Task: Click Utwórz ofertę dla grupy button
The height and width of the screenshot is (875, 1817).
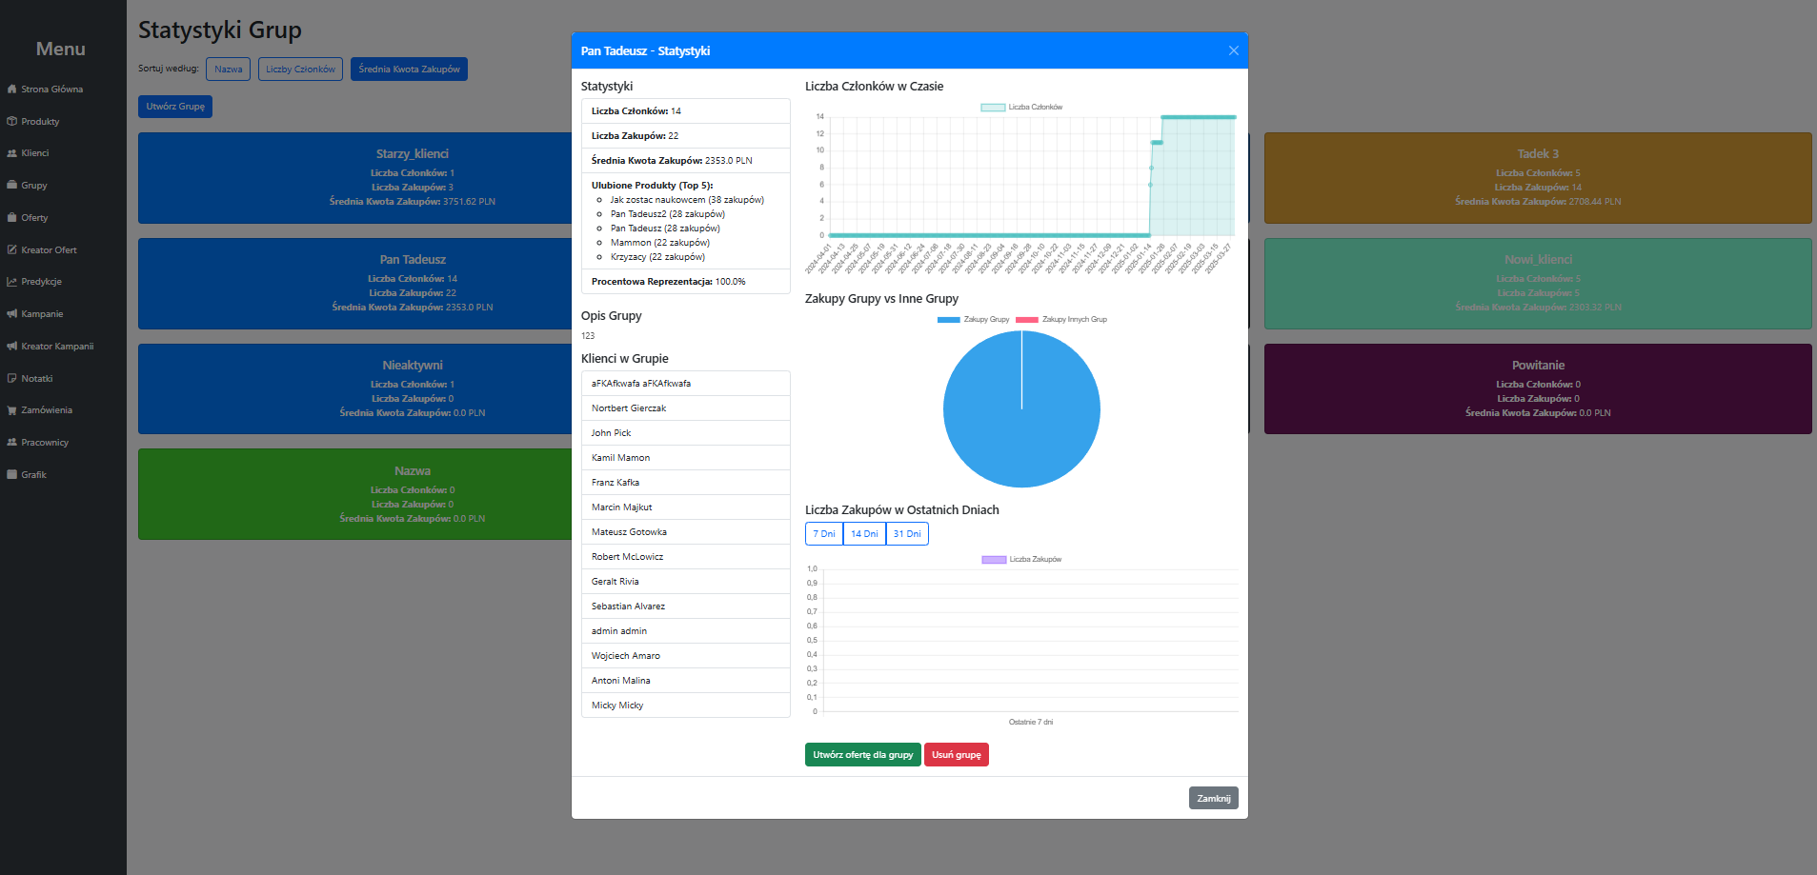Action: click(863, 755)
